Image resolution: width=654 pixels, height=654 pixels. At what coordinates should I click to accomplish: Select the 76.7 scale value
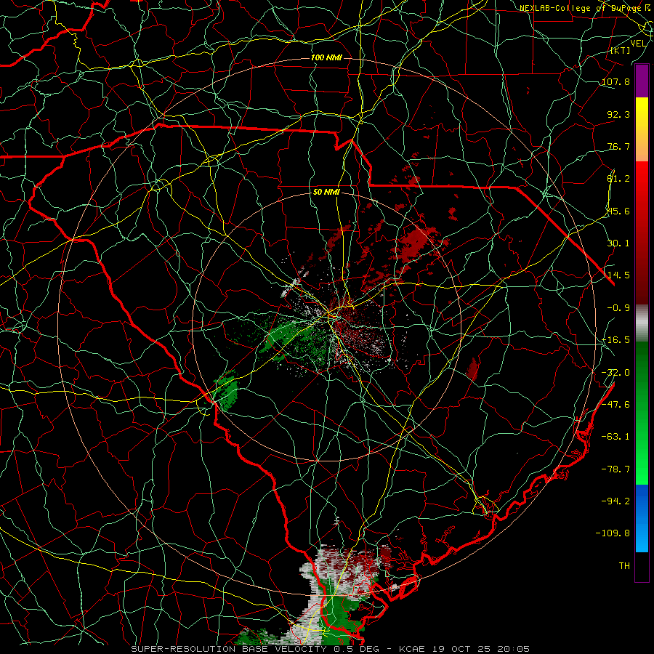(x=618, y=146)
